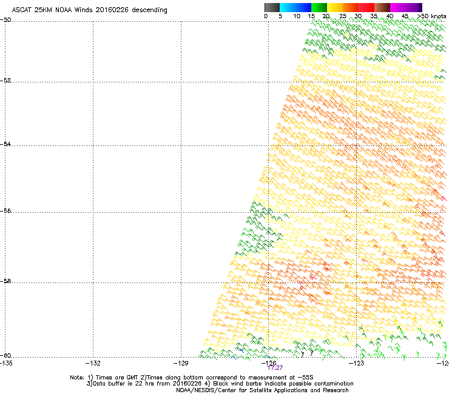Click the '-135' longitude axis label
The image size is (449, 394).
tap(6, 363)
